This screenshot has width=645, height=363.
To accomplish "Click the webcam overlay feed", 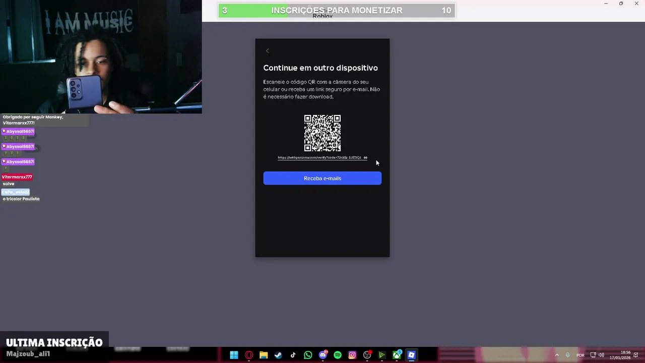I will tap(101, 56).
